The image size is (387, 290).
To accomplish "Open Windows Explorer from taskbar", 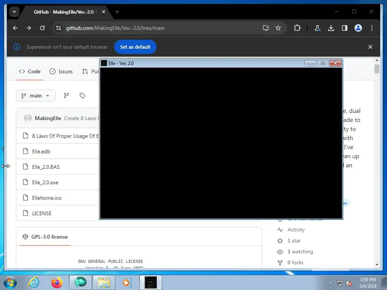I will click(104, 282).
